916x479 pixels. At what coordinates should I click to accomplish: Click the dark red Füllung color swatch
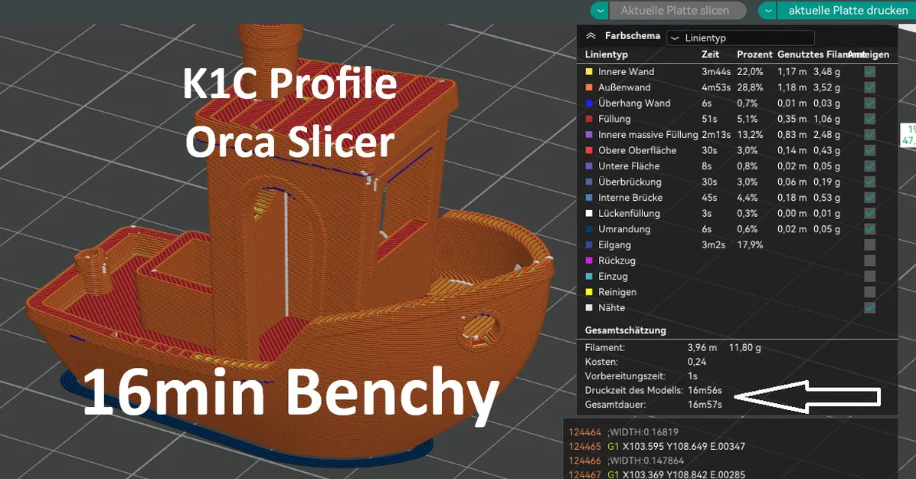pyautogui.click(x=589, y=120)
